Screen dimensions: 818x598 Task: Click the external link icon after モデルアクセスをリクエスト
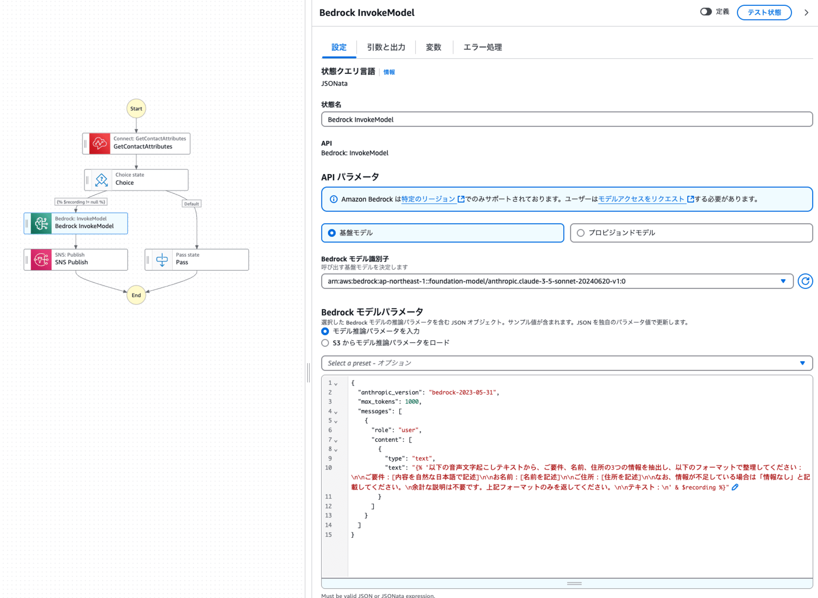pos(690,199)
